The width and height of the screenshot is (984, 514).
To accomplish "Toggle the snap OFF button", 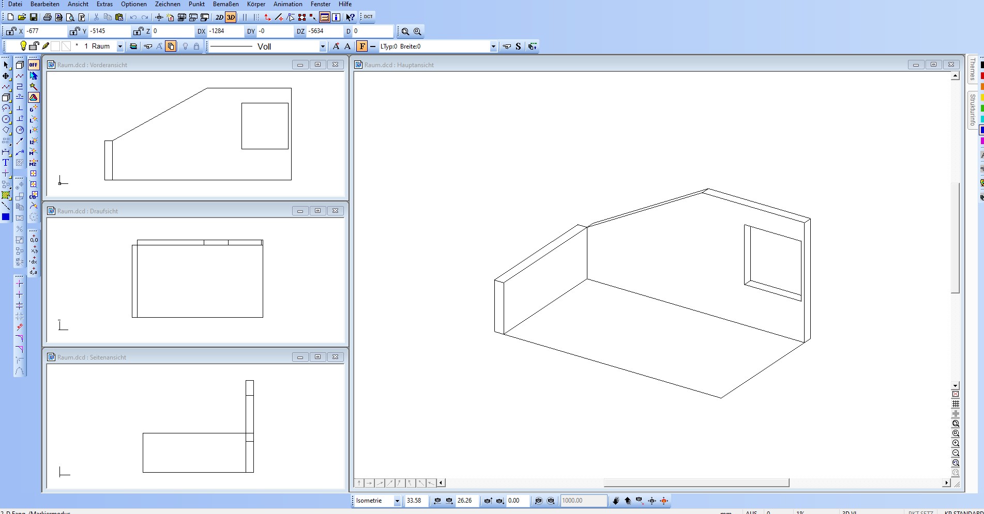I will click(34, 65).
